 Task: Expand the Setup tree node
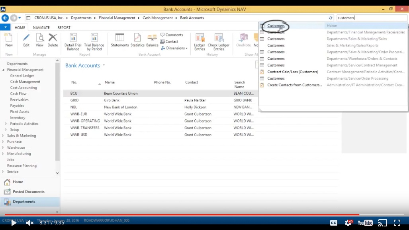click(x=6, y=130)
